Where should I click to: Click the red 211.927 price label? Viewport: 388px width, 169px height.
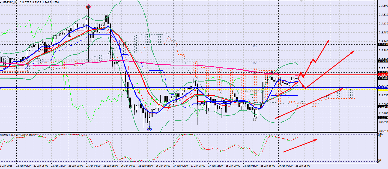pyautogui.click(x=383, y=75)
